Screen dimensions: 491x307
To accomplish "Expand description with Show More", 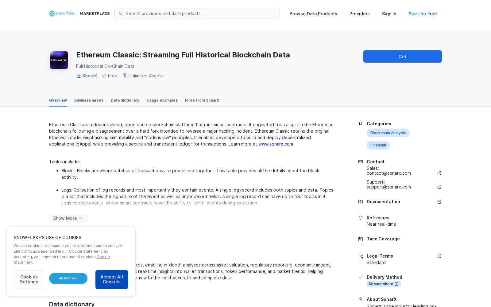I will [68, 218].
